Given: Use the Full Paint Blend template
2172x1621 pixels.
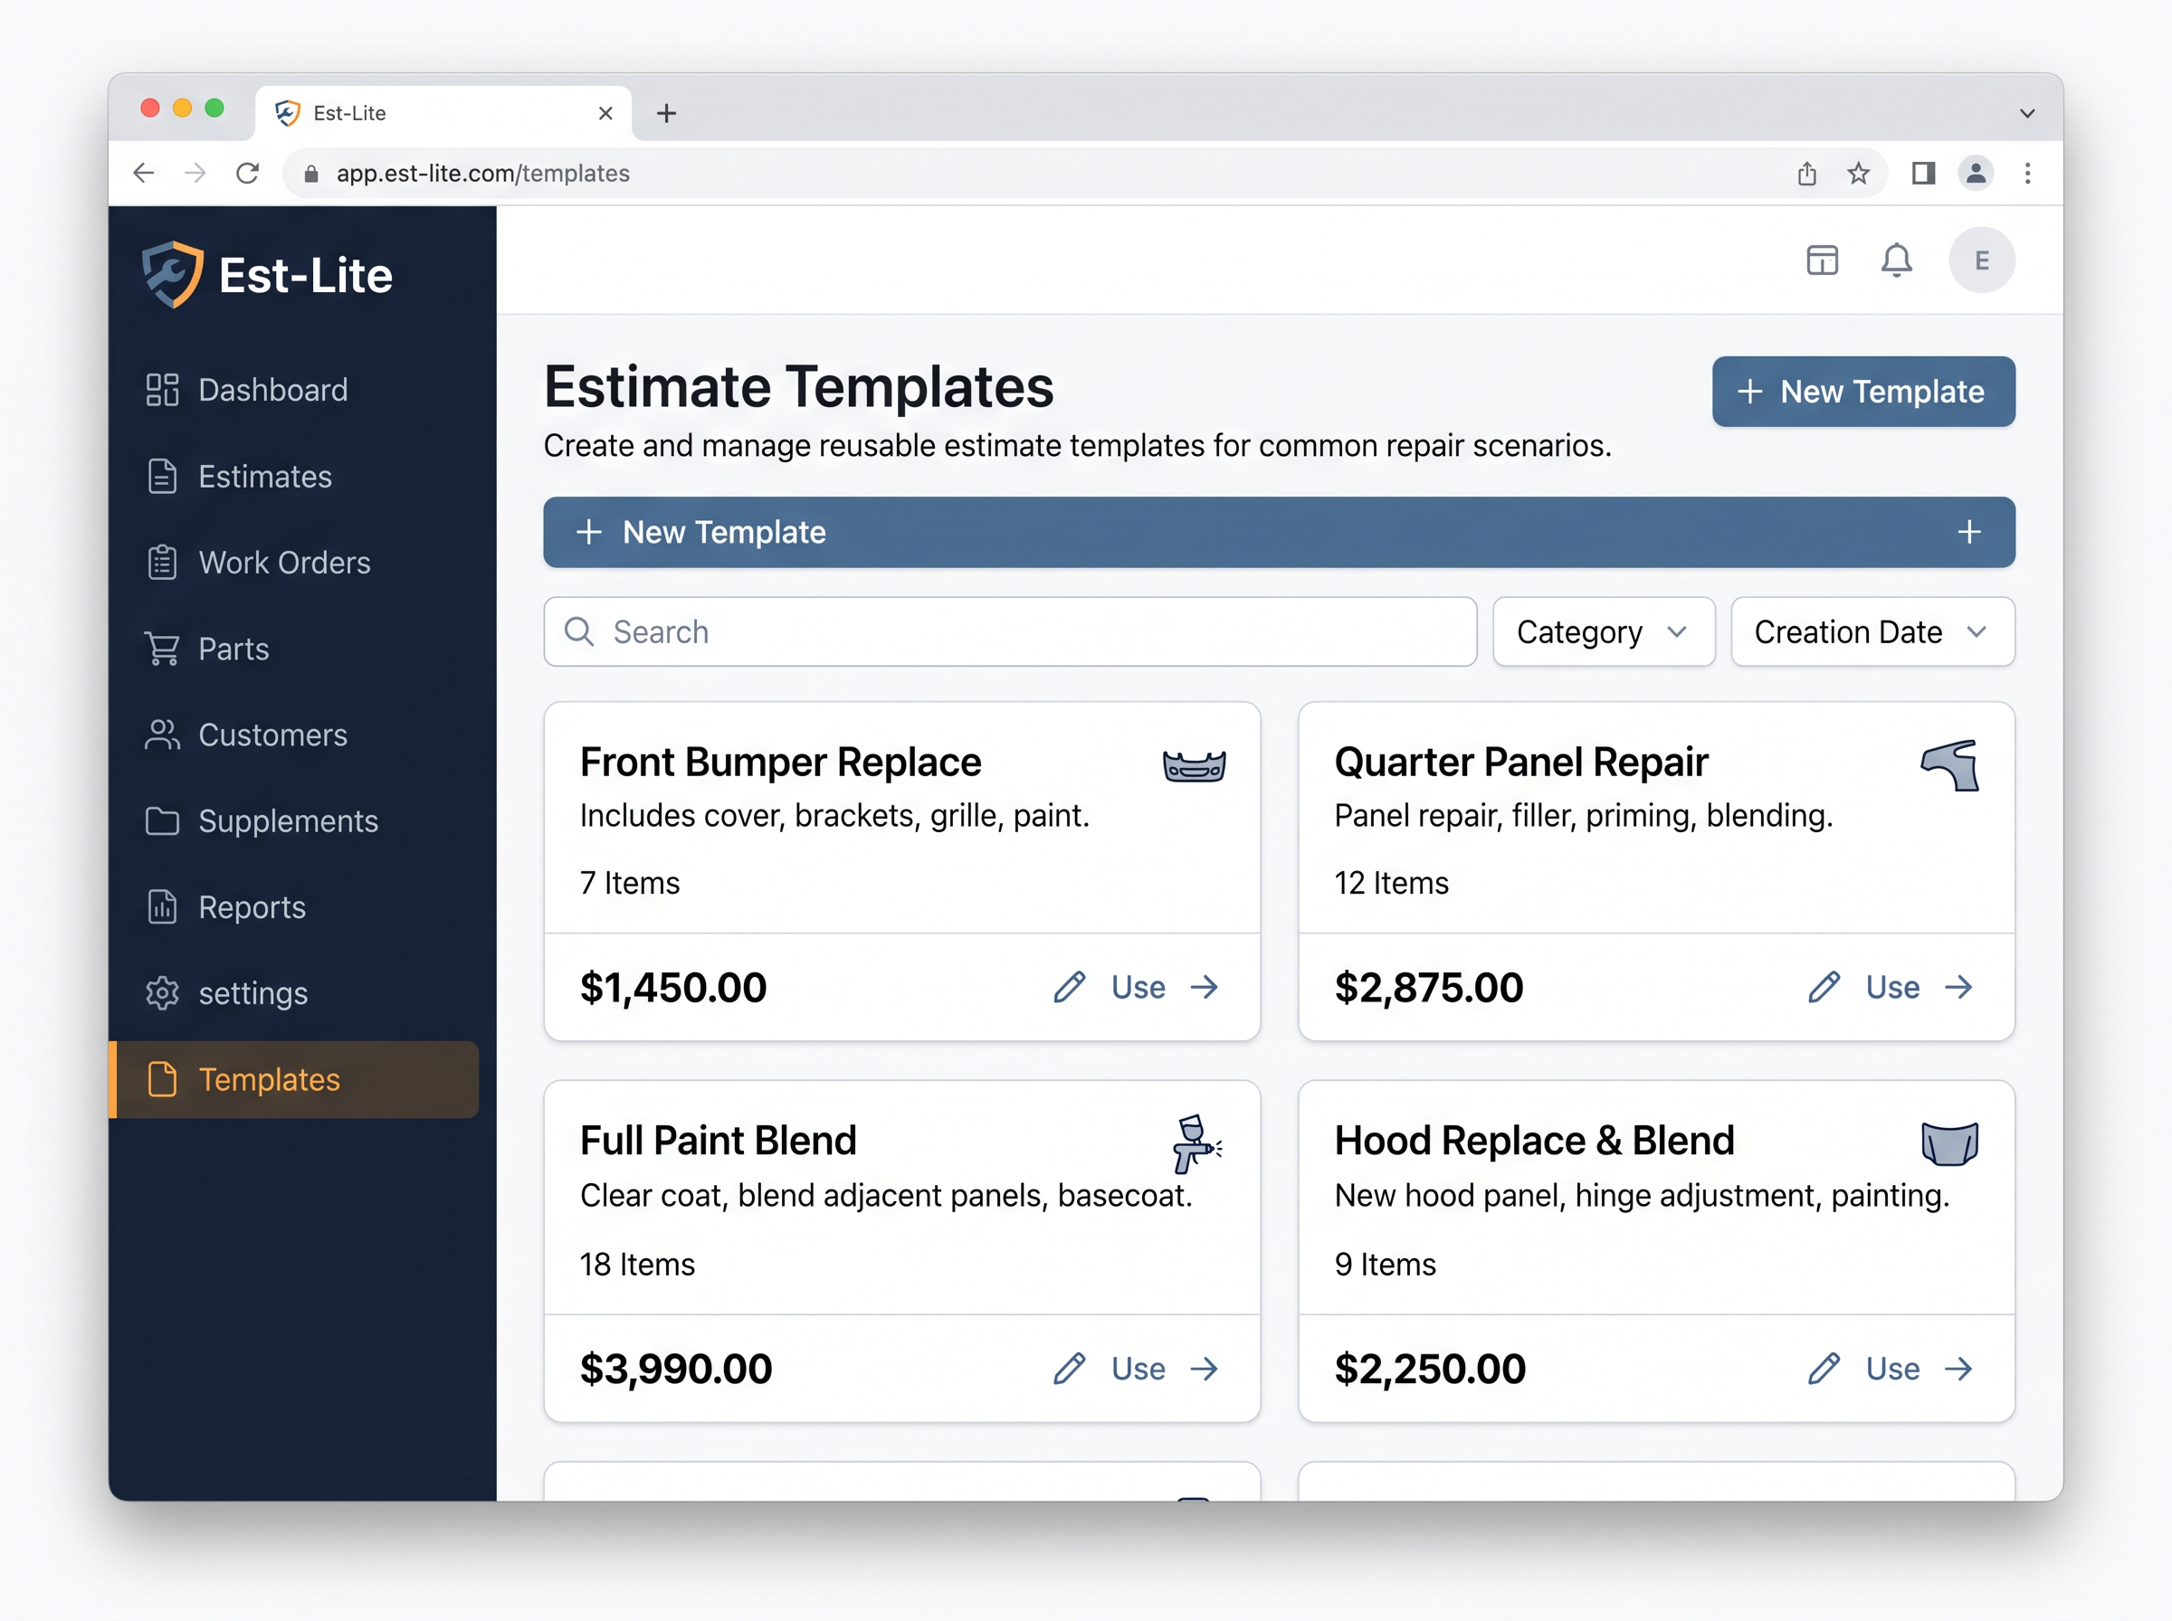Looking at the screenshot, I should coord(1165,1368).
